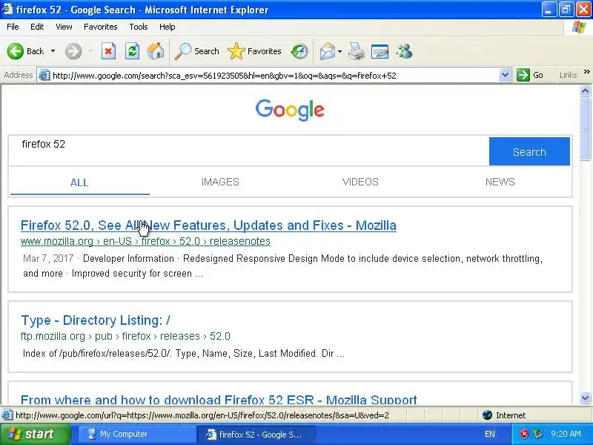Click firefox 52 Google taskbar button
Screen dimensions: 593x445
256,434
